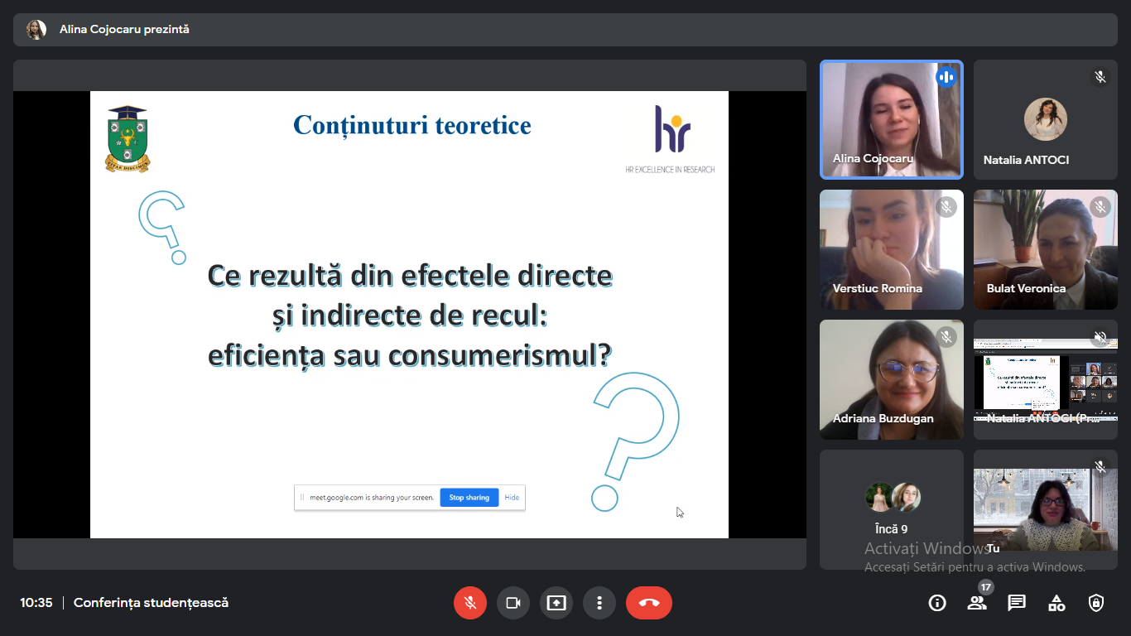
Task: Click Bulat Veronica's video tile
Action: pos(1045,249)
